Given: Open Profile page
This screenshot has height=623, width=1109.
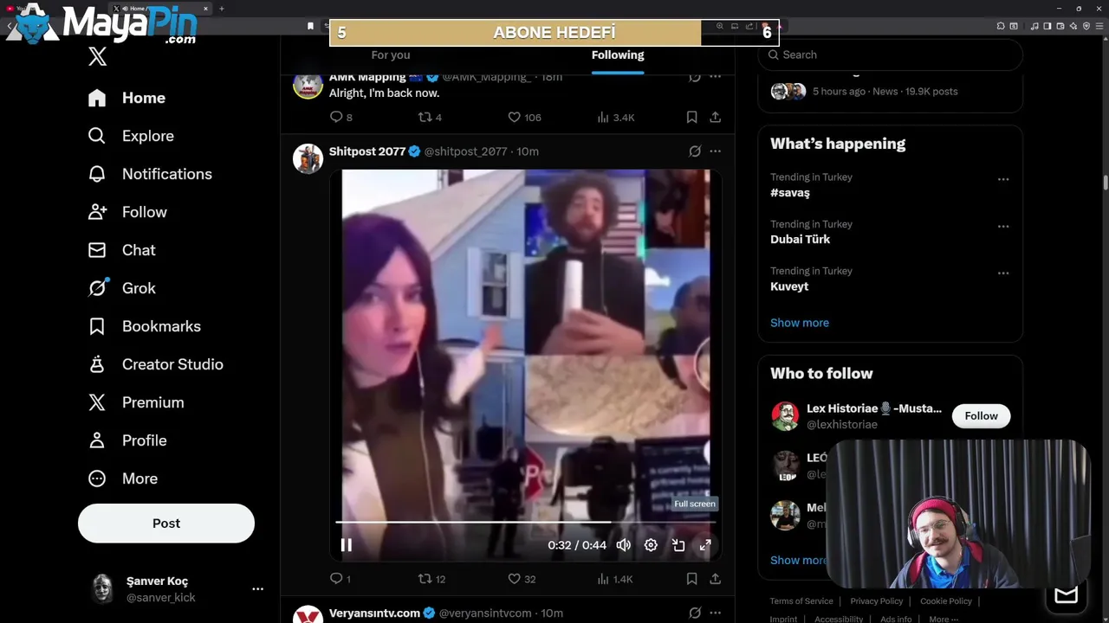Looking at the screenshot, I should pos(127,440).
